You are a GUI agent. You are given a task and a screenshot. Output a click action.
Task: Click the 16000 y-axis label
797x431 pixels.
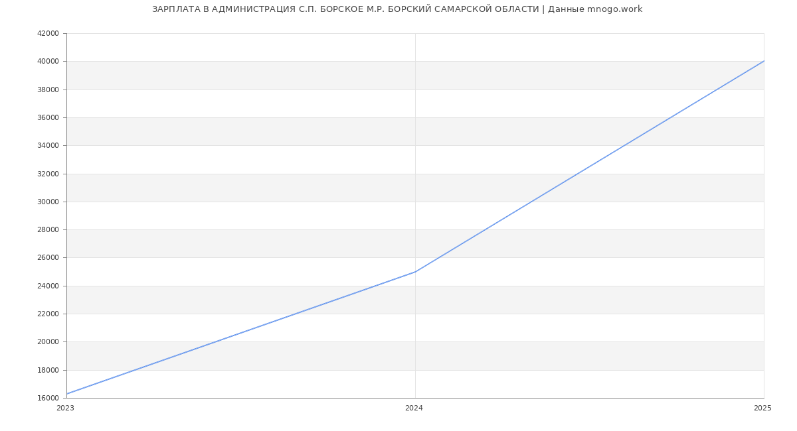click(x=48, y=399)
